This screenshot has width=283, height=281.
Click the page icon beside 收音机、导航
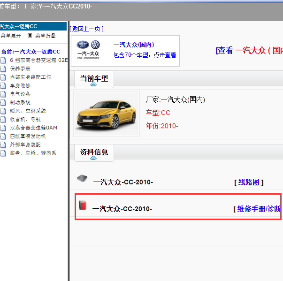coord(3,120)
